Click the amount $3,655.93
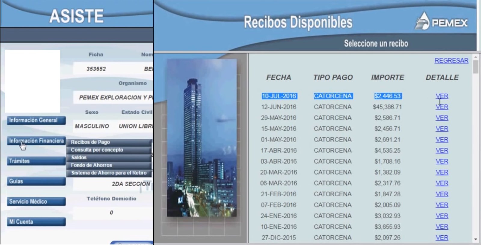This screenshot has width=481, height=245. 388,227
